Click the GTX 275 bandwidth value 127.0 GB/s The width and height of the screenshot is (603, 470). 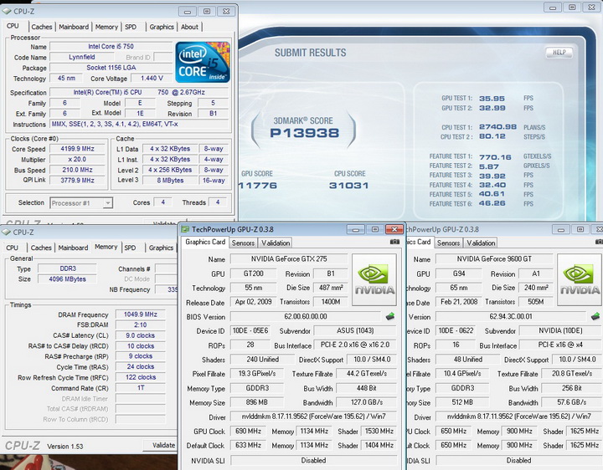tap(367, 402)
